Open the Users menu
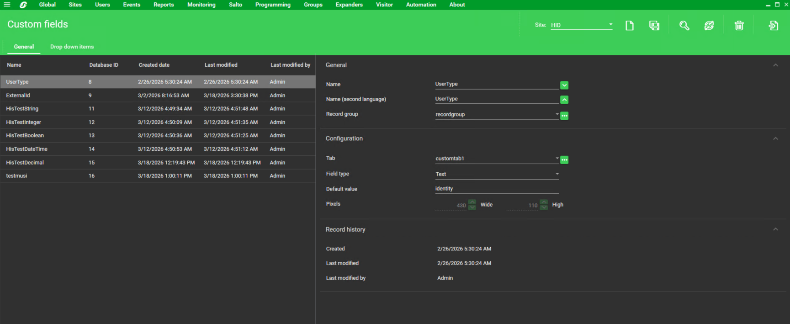 click(x=102, y=5)
